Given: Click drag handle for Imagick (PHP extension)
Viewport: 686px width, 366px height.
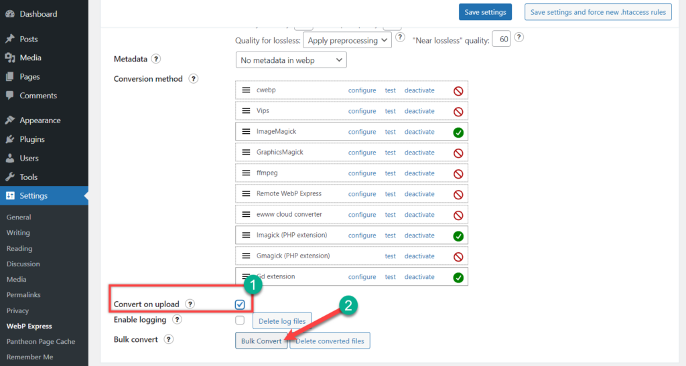Looking at the screenshot, I should coord(247,235).
